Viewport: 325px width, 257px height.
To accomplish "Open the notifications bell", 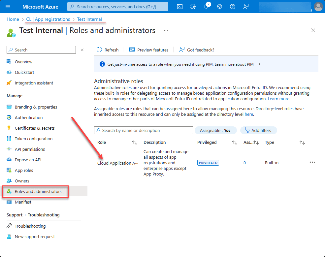I will coord(206,7).
